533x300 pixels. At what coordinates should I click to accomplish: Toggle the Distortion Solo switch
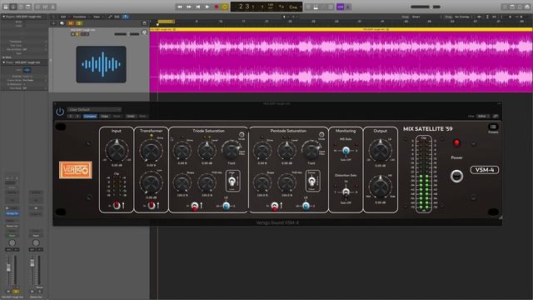pyautogui.click(x=346, y=192)
